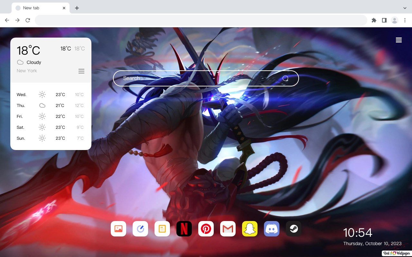Viewport: 412px width, 257px height.
Task: Open the photo gallery shortcut icon
Action: [x=118, y=229]
